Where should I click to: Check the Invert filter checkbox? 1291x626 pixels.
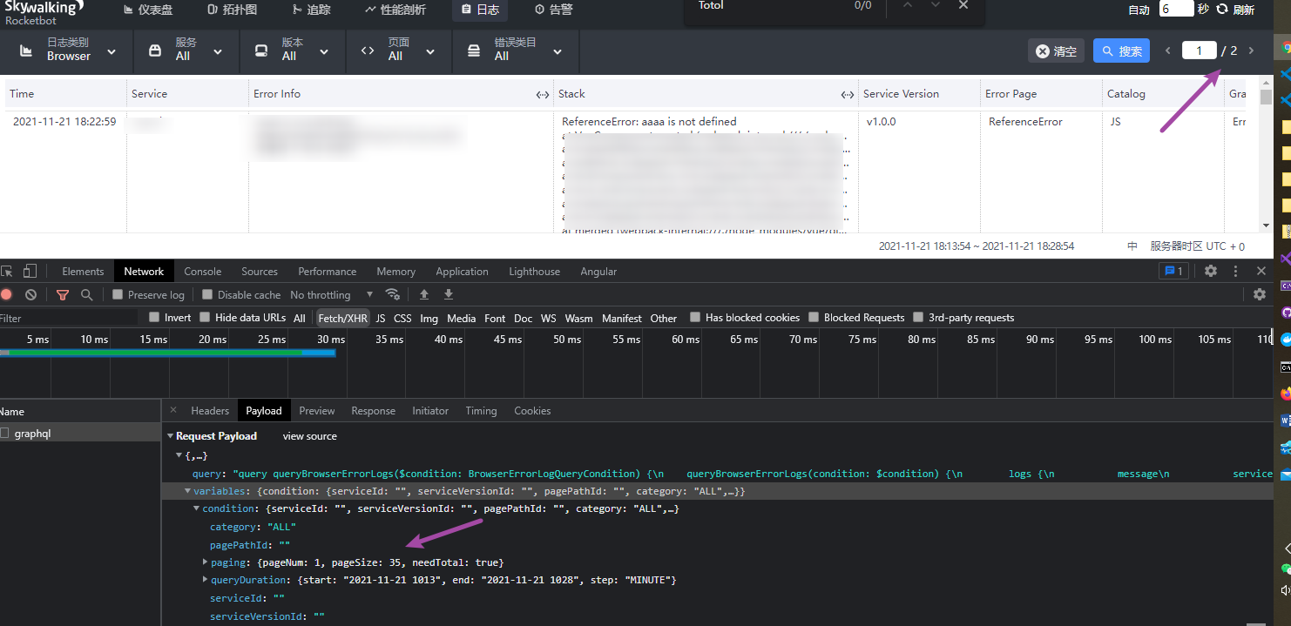(x=155, y=317)
